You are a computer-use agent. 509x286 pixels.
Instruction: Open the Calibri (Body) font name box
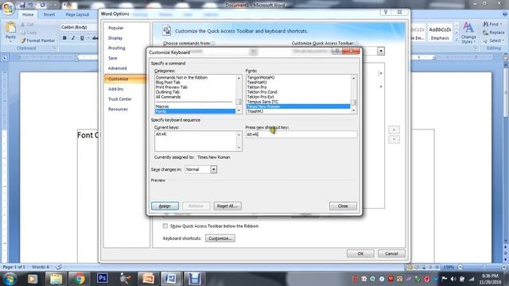pos(79,27)
